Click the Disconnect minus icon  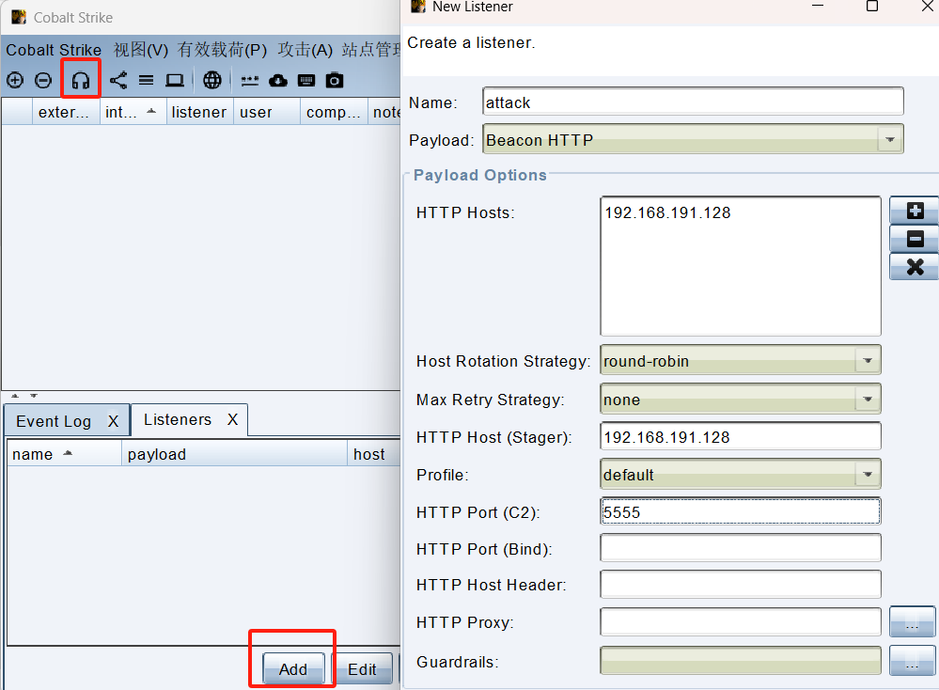[x=43, y=80]
